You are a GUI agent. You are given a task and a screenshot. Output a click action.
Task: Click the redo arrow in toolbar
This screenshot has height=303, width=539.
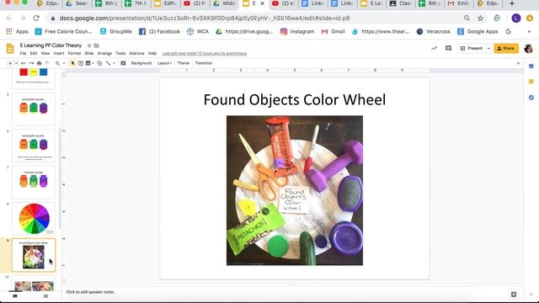[31, 63]
